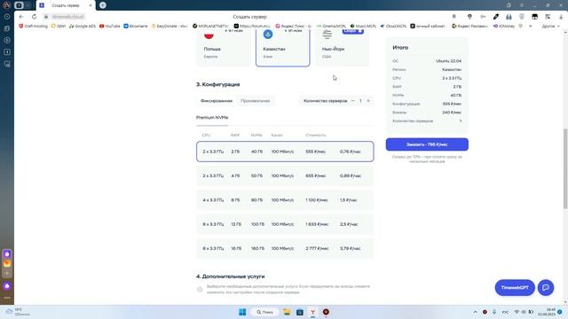
Task: Click the downloads arrow icon in the browser toolbar
Action: [x=561, y=17]
